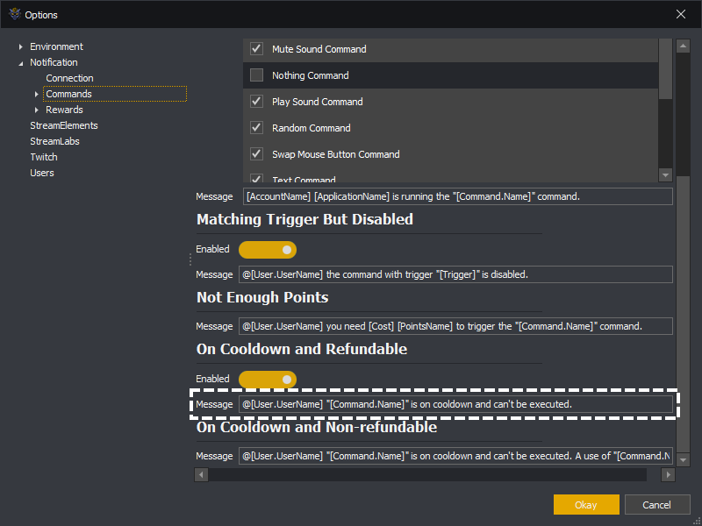
Task: Click the Play Sound Command label
Action: (x=318, y=102)
